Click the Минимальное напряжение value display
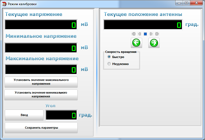 [x=41, y=48]
